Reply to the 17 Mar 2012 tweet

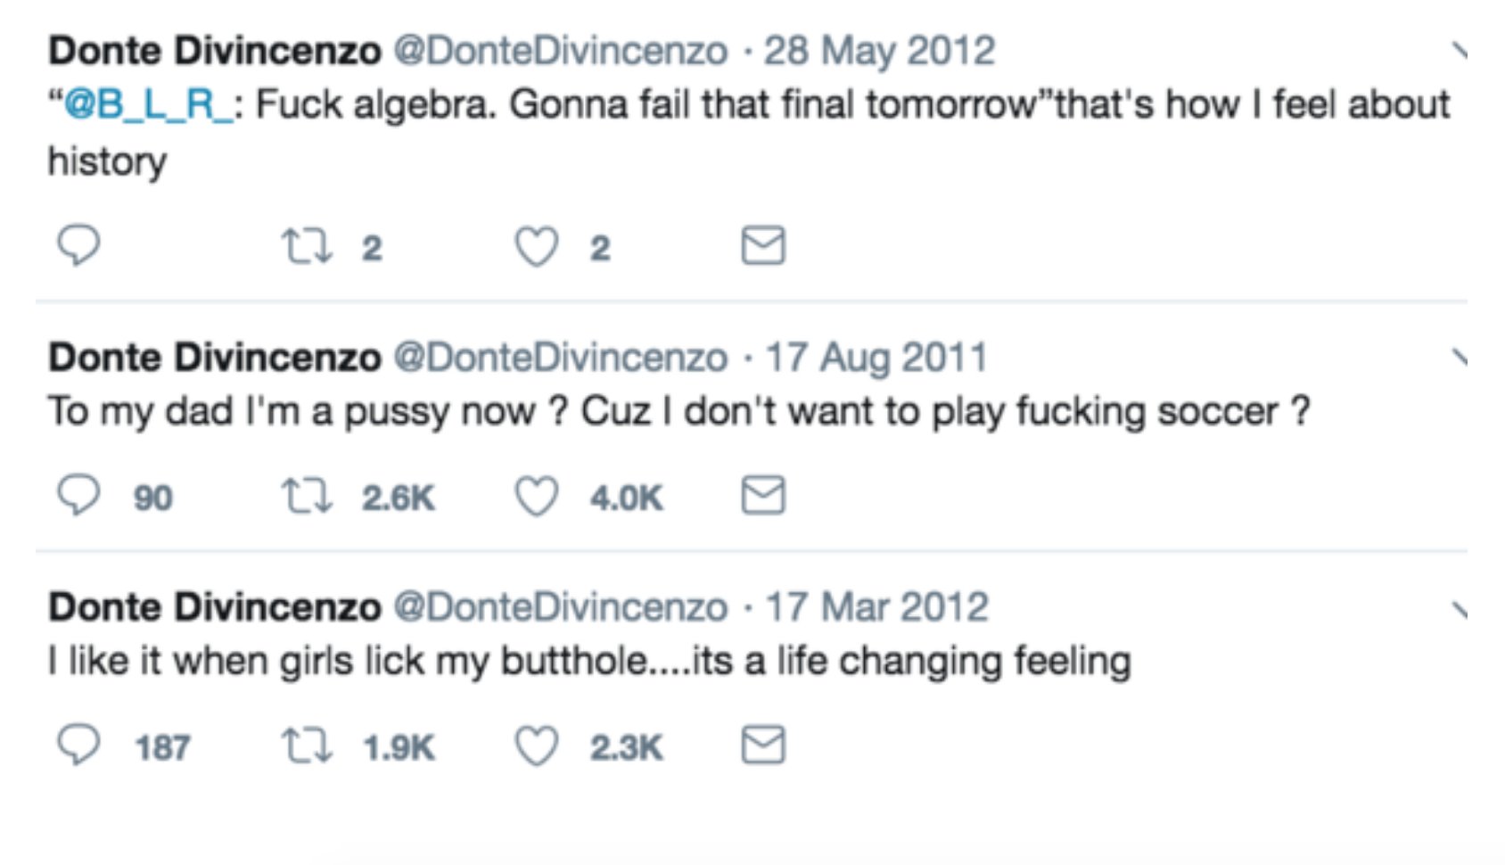78,747
